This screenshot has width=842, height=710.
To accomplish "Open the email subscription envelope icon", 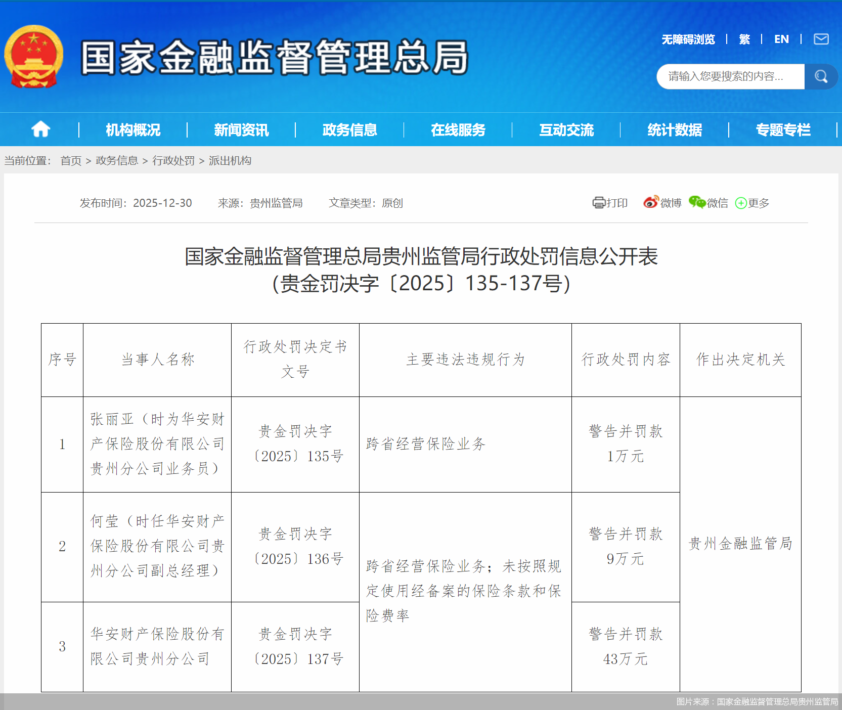I will 822,39.
